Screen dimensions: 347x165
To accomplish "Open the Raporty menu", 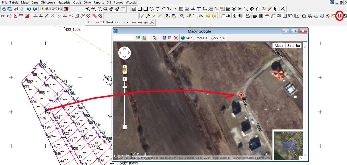I will pos(99,3).
